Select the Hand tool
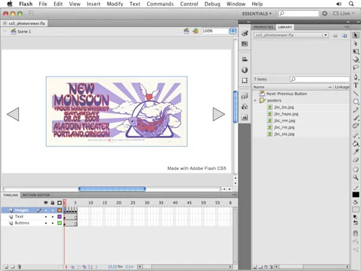 [356, 169]
